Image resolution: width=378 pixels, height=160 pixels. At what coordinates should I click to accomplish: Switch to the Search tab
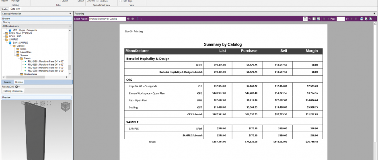(8, 82)
